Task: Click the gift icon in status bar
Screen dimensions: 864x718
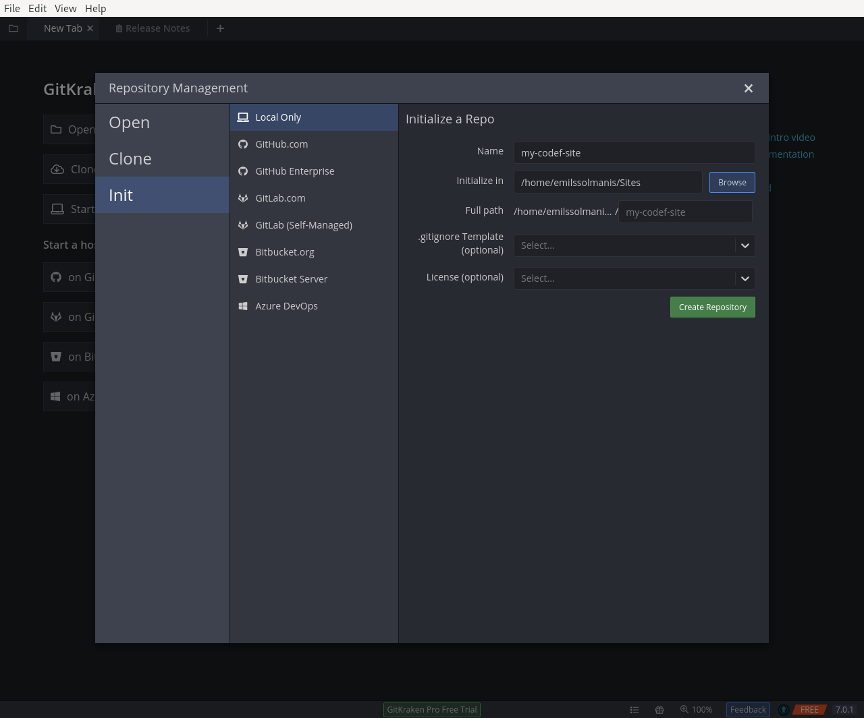Action: pos(659,710)
